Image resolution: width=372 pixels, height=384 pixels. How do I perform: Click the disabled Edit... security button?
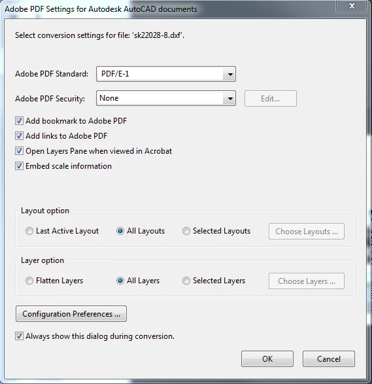coord(271,98)
